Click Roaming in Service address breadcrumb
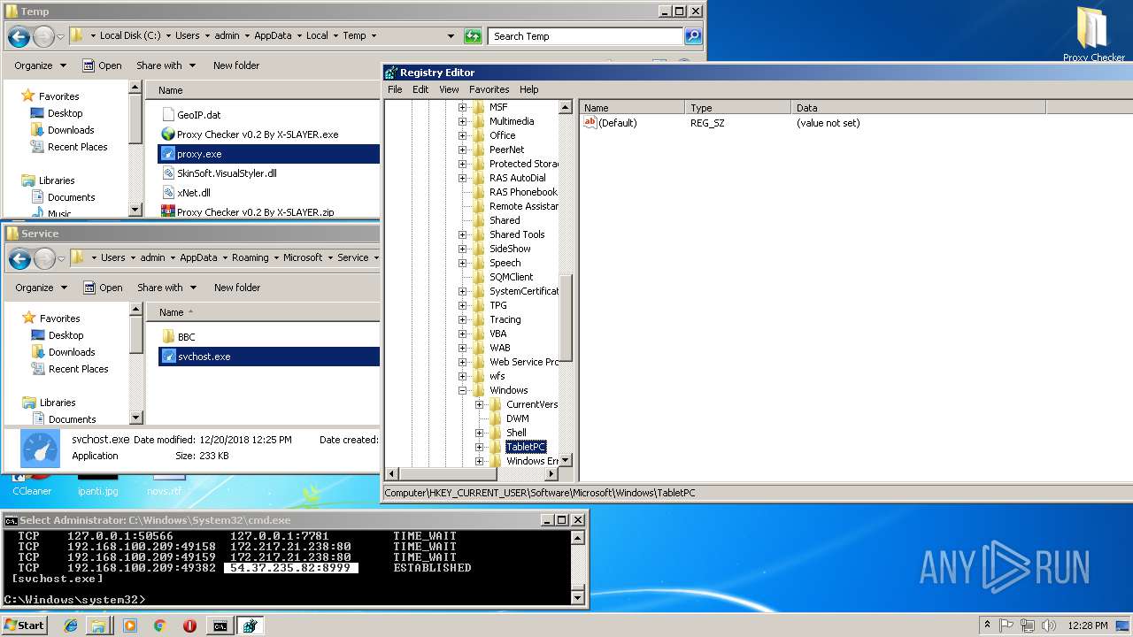This screenshot has width=1133, height=637. point(250,257)
